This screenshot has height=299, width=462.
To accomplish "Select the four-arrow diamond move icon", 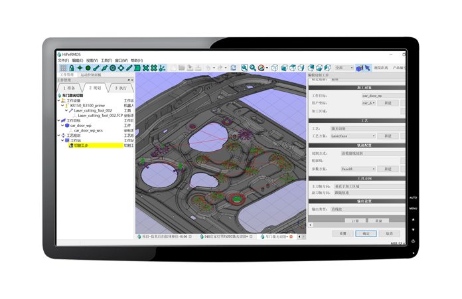I will point(121,68).
